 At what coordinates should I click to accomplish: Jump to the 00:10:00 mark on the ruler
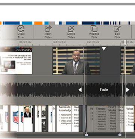click(59, 42)
